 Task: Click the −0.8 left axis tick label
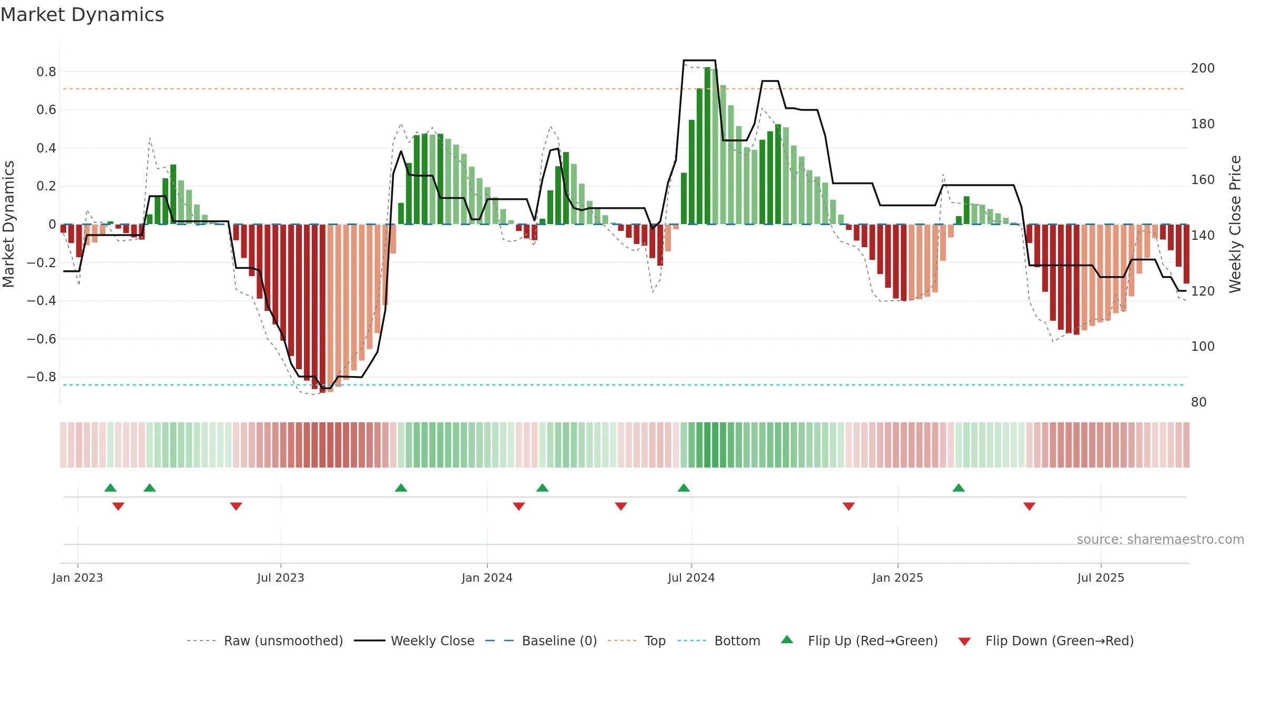[42, 377]
